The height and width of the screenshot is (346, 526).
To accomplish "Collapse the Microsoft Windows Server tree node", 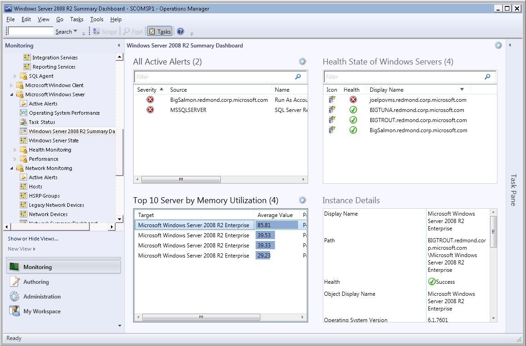I will point(11,94).
